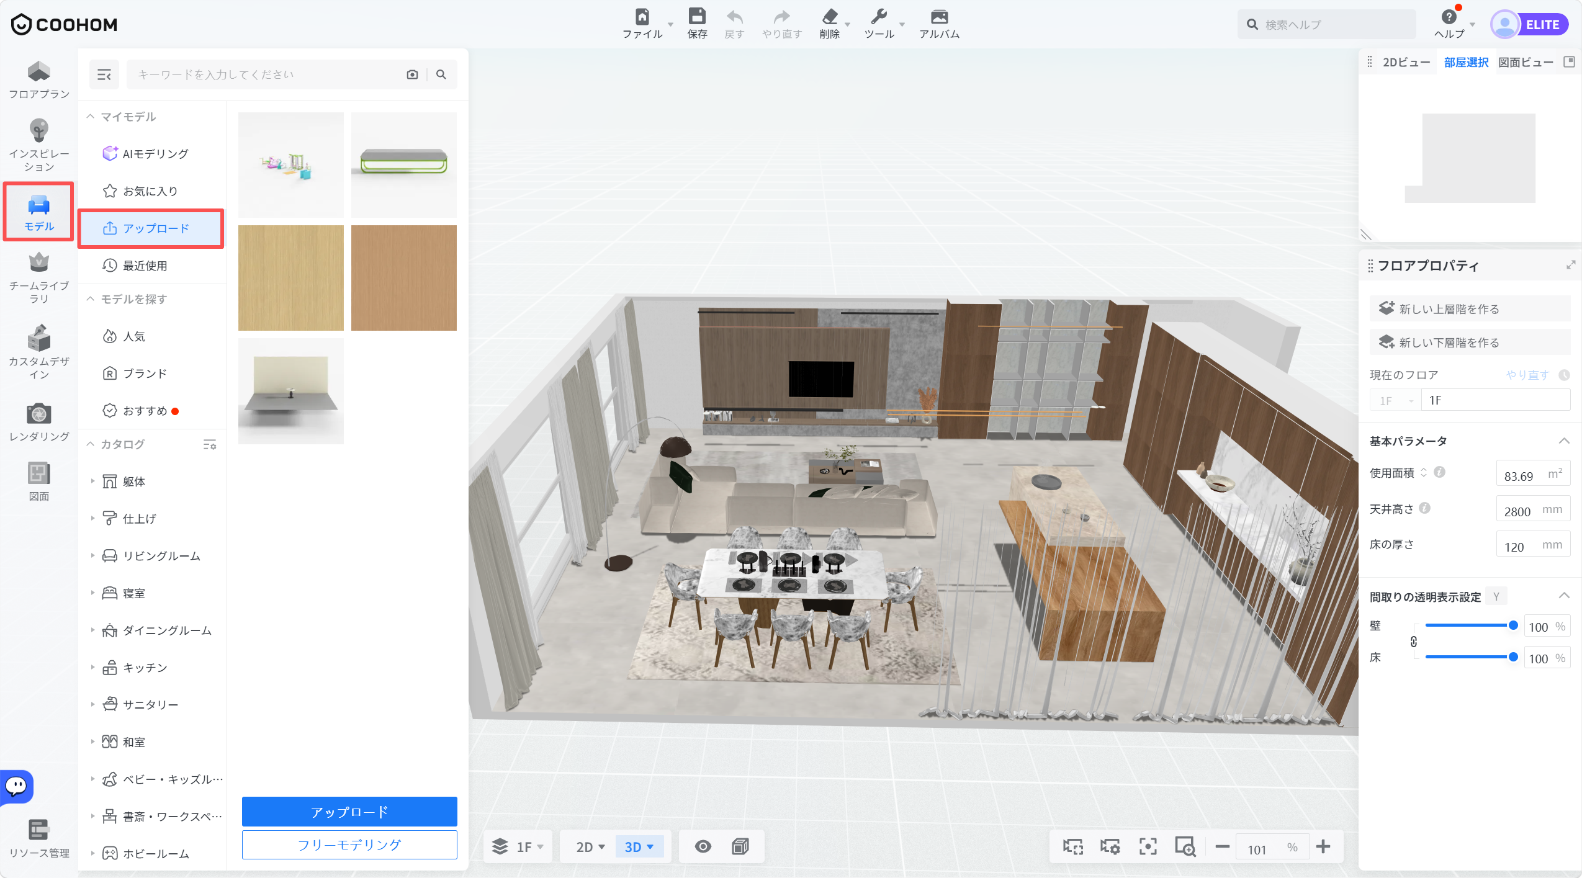Collapse the マイモデル section
This screenshot has height=878, width=1582.
tap(90, 117)
